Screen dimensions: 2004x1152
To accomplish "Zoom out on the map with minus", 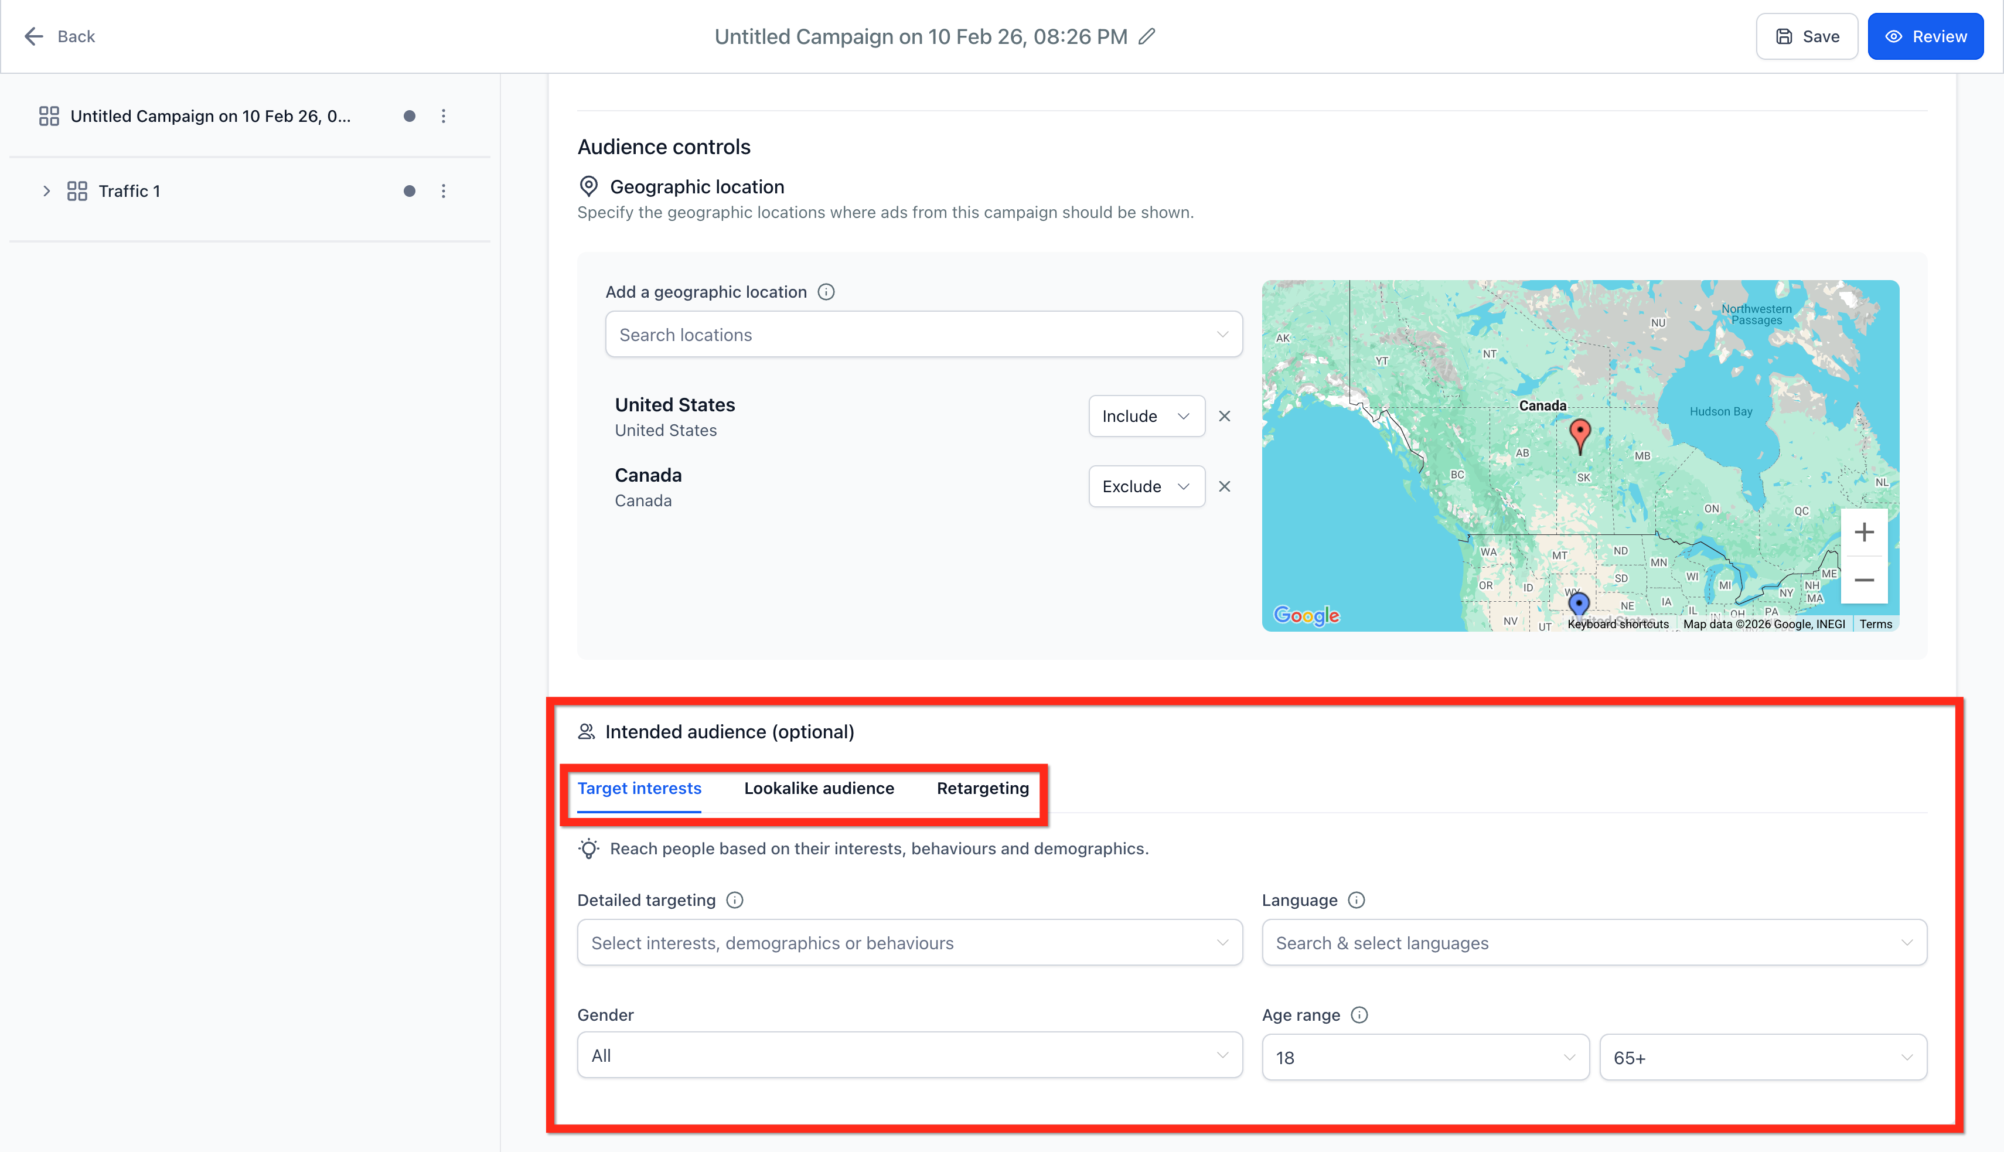I will (x=1864, y=580).
